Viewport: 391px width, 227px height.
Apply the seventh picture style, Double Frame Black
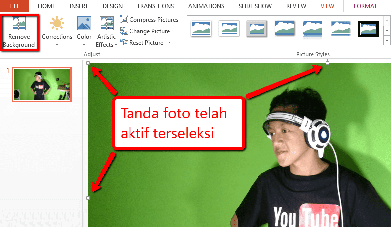(x=369, y=29)
